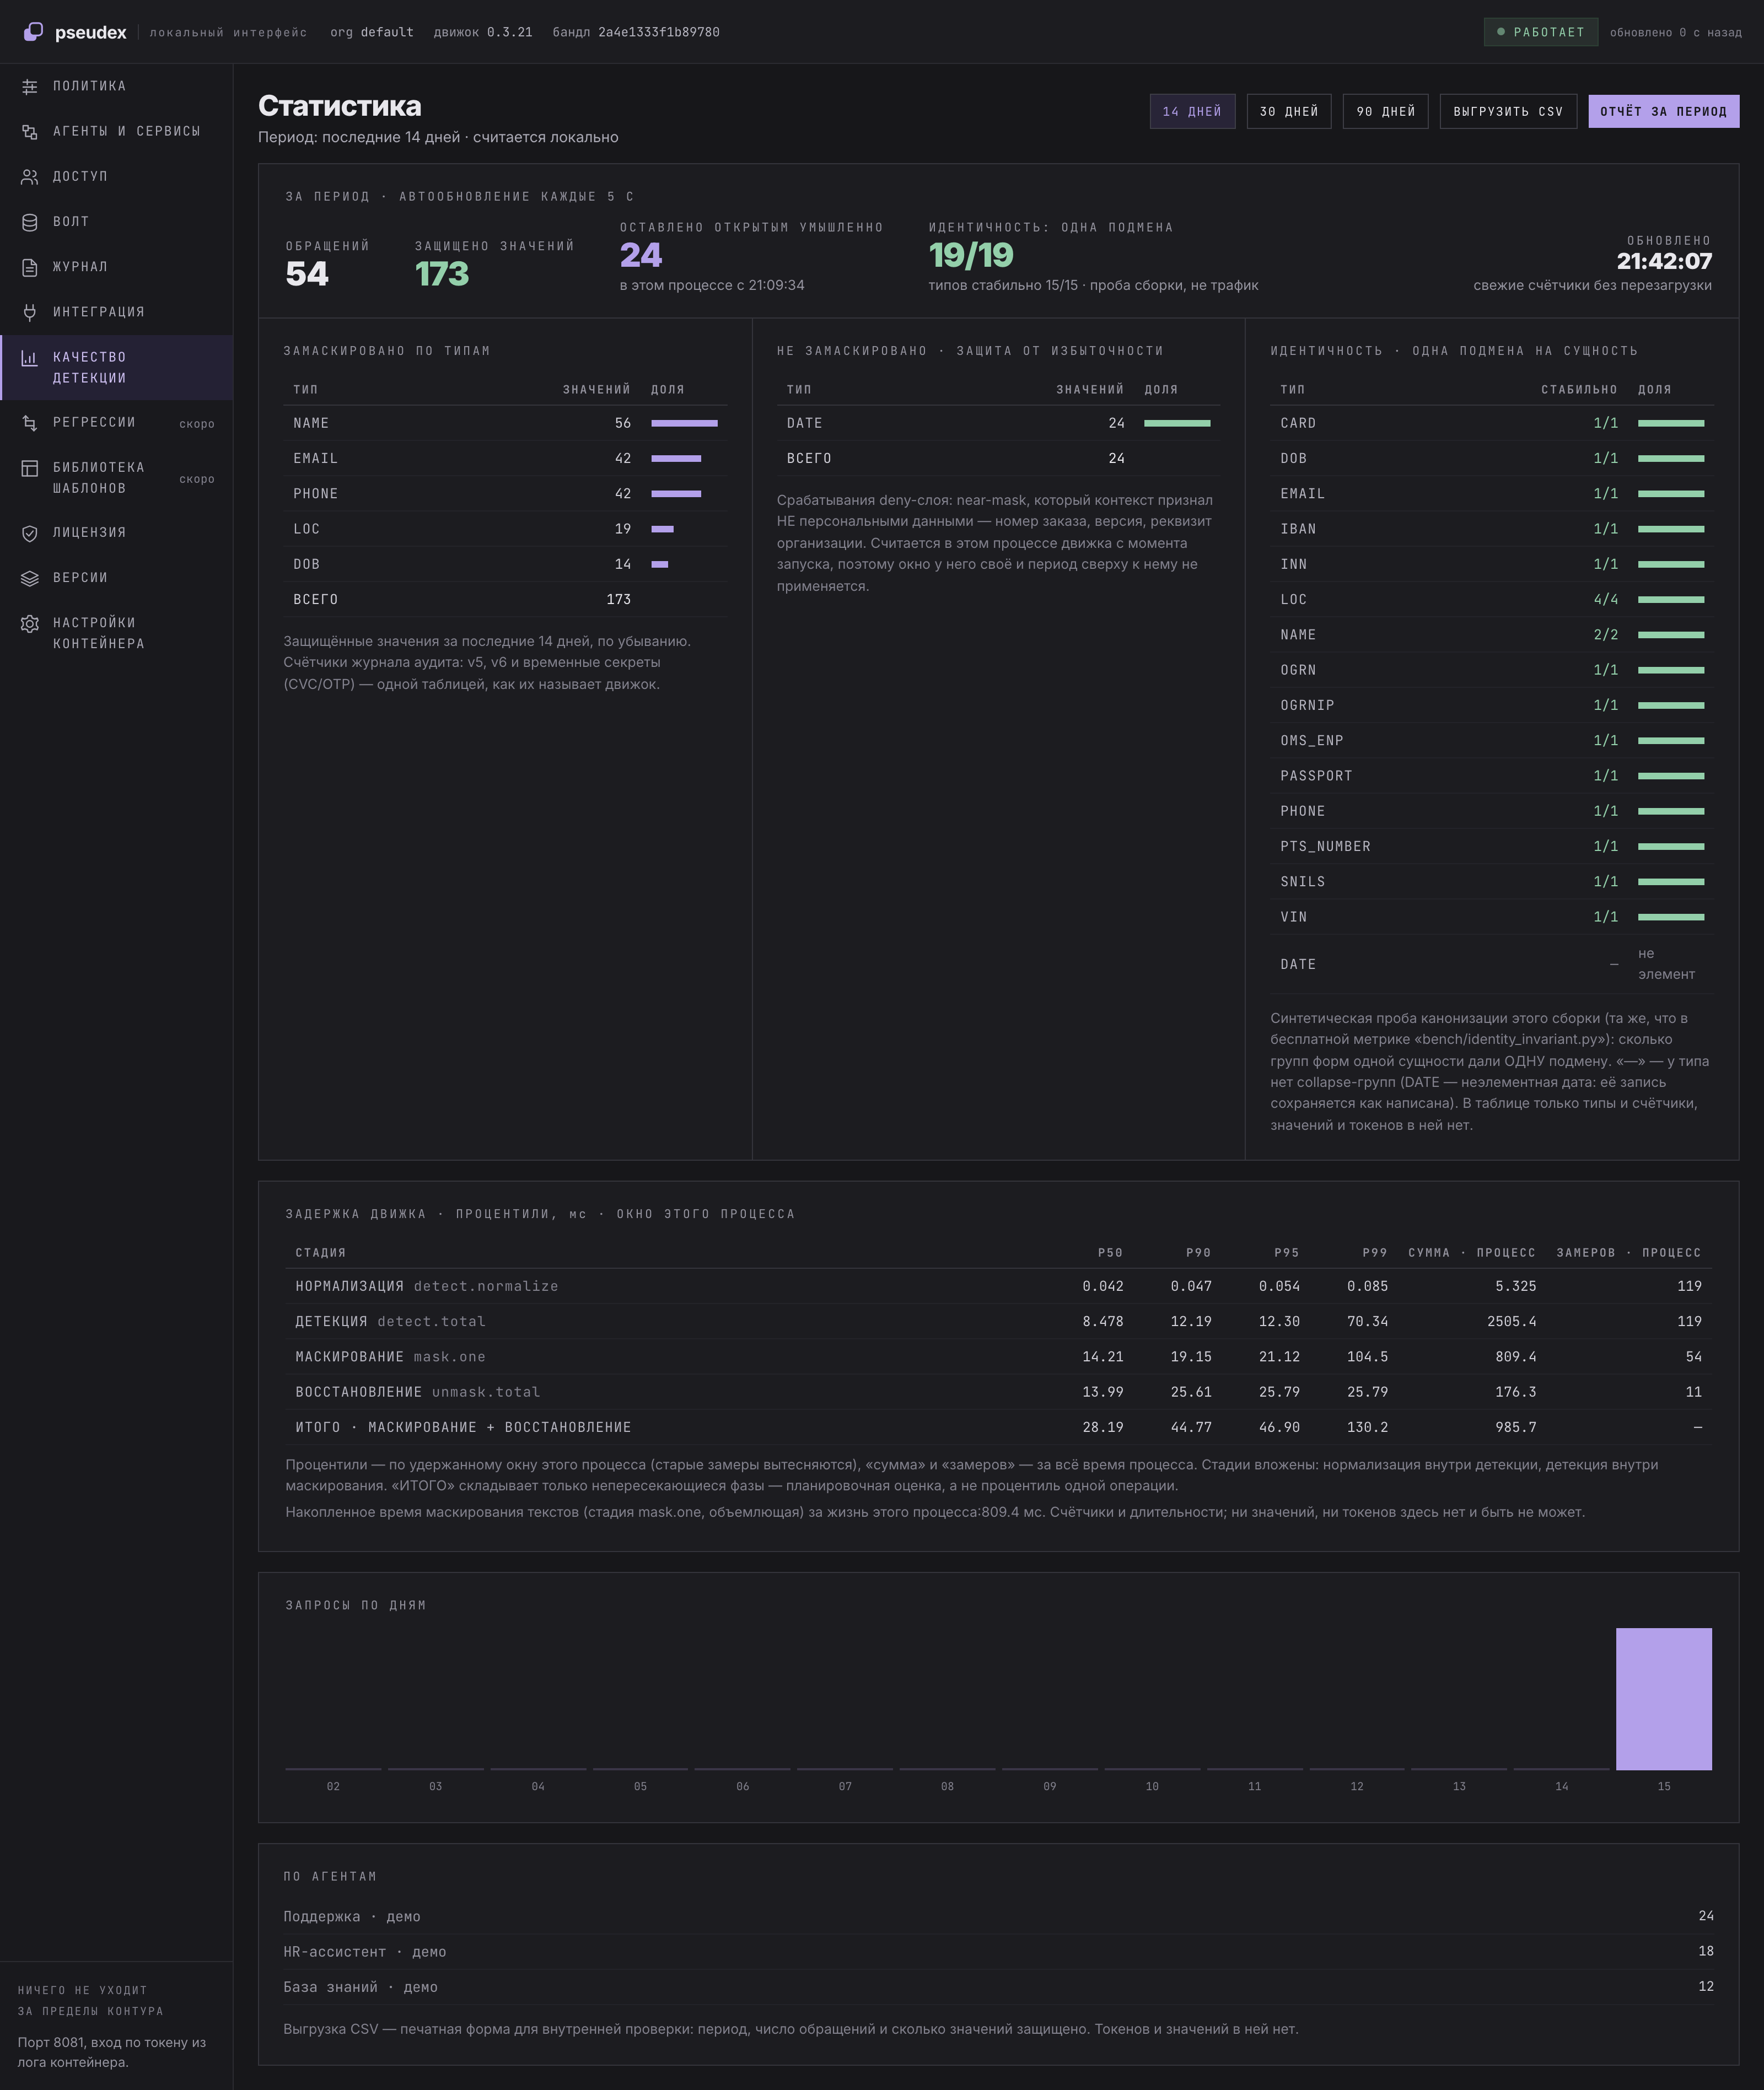This screenshot has height=2090, width=1764.
Task: Click the Доступ users icon
Action: [30, 177]
